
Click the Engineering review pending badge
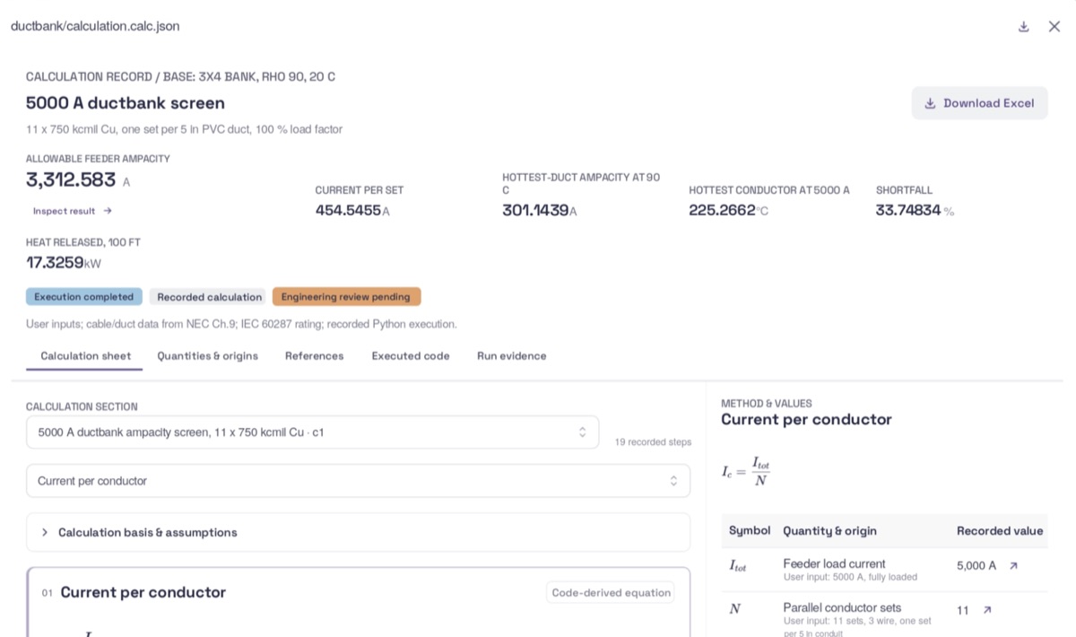click(346, 297)
